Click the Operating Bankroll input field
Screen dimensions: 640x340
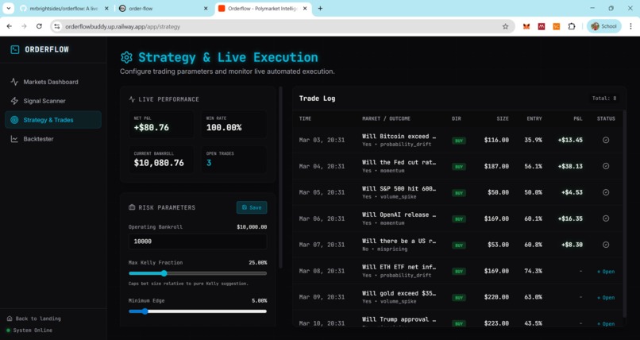[198, 241]
